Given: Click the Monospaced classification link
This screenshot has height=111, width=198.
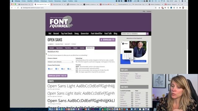Looking at the screenshot, I should coord(124,106).
